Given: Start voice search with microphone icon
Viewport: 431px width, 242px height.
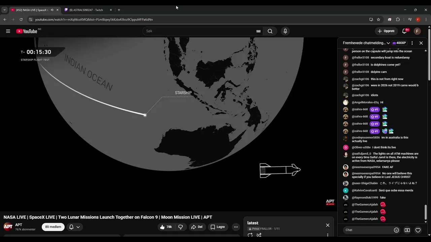Looking at the screenshot, I should [285, 31].
